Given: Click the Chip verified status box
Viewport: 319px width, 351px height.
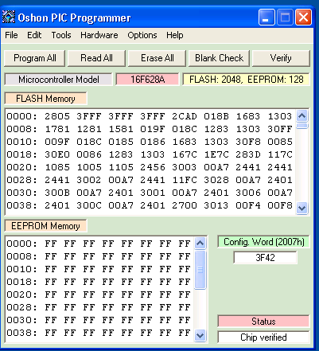Looking at the screenshot, I should [x=263, y=337].
